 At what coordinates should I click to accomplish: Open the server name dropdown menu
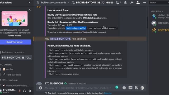[x=30, y=2]
